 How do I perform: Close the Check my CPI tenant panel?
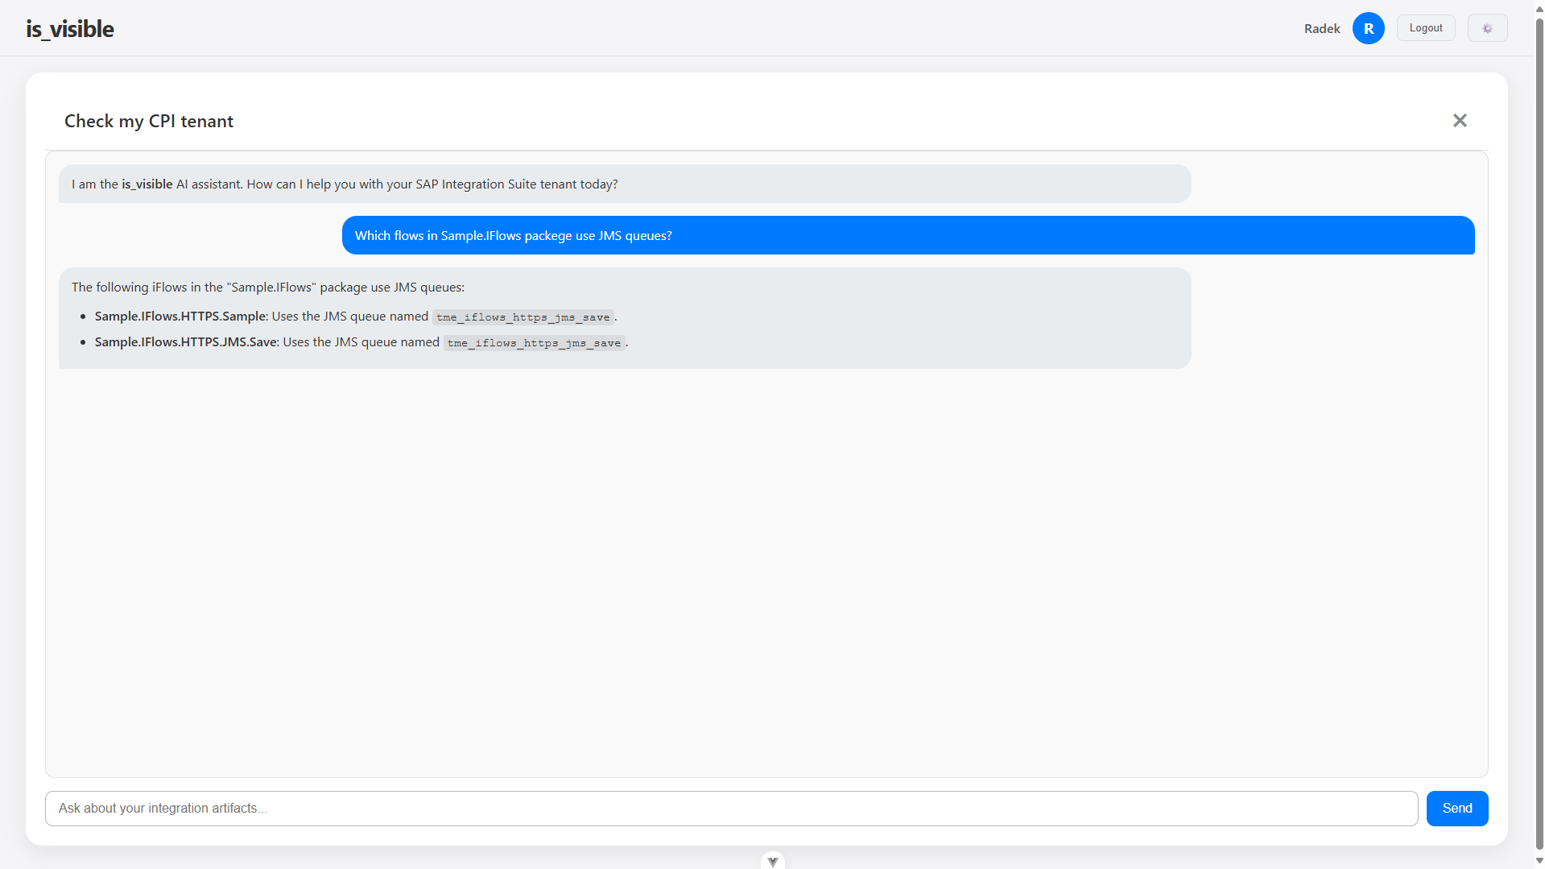1460,120
